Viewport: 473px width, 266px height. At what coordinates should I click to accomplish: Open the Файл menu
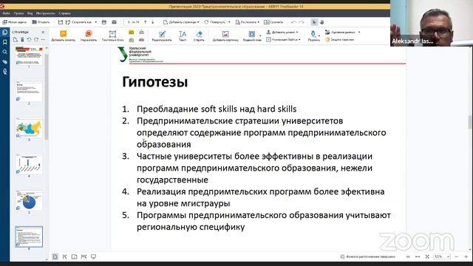[6, 13]
